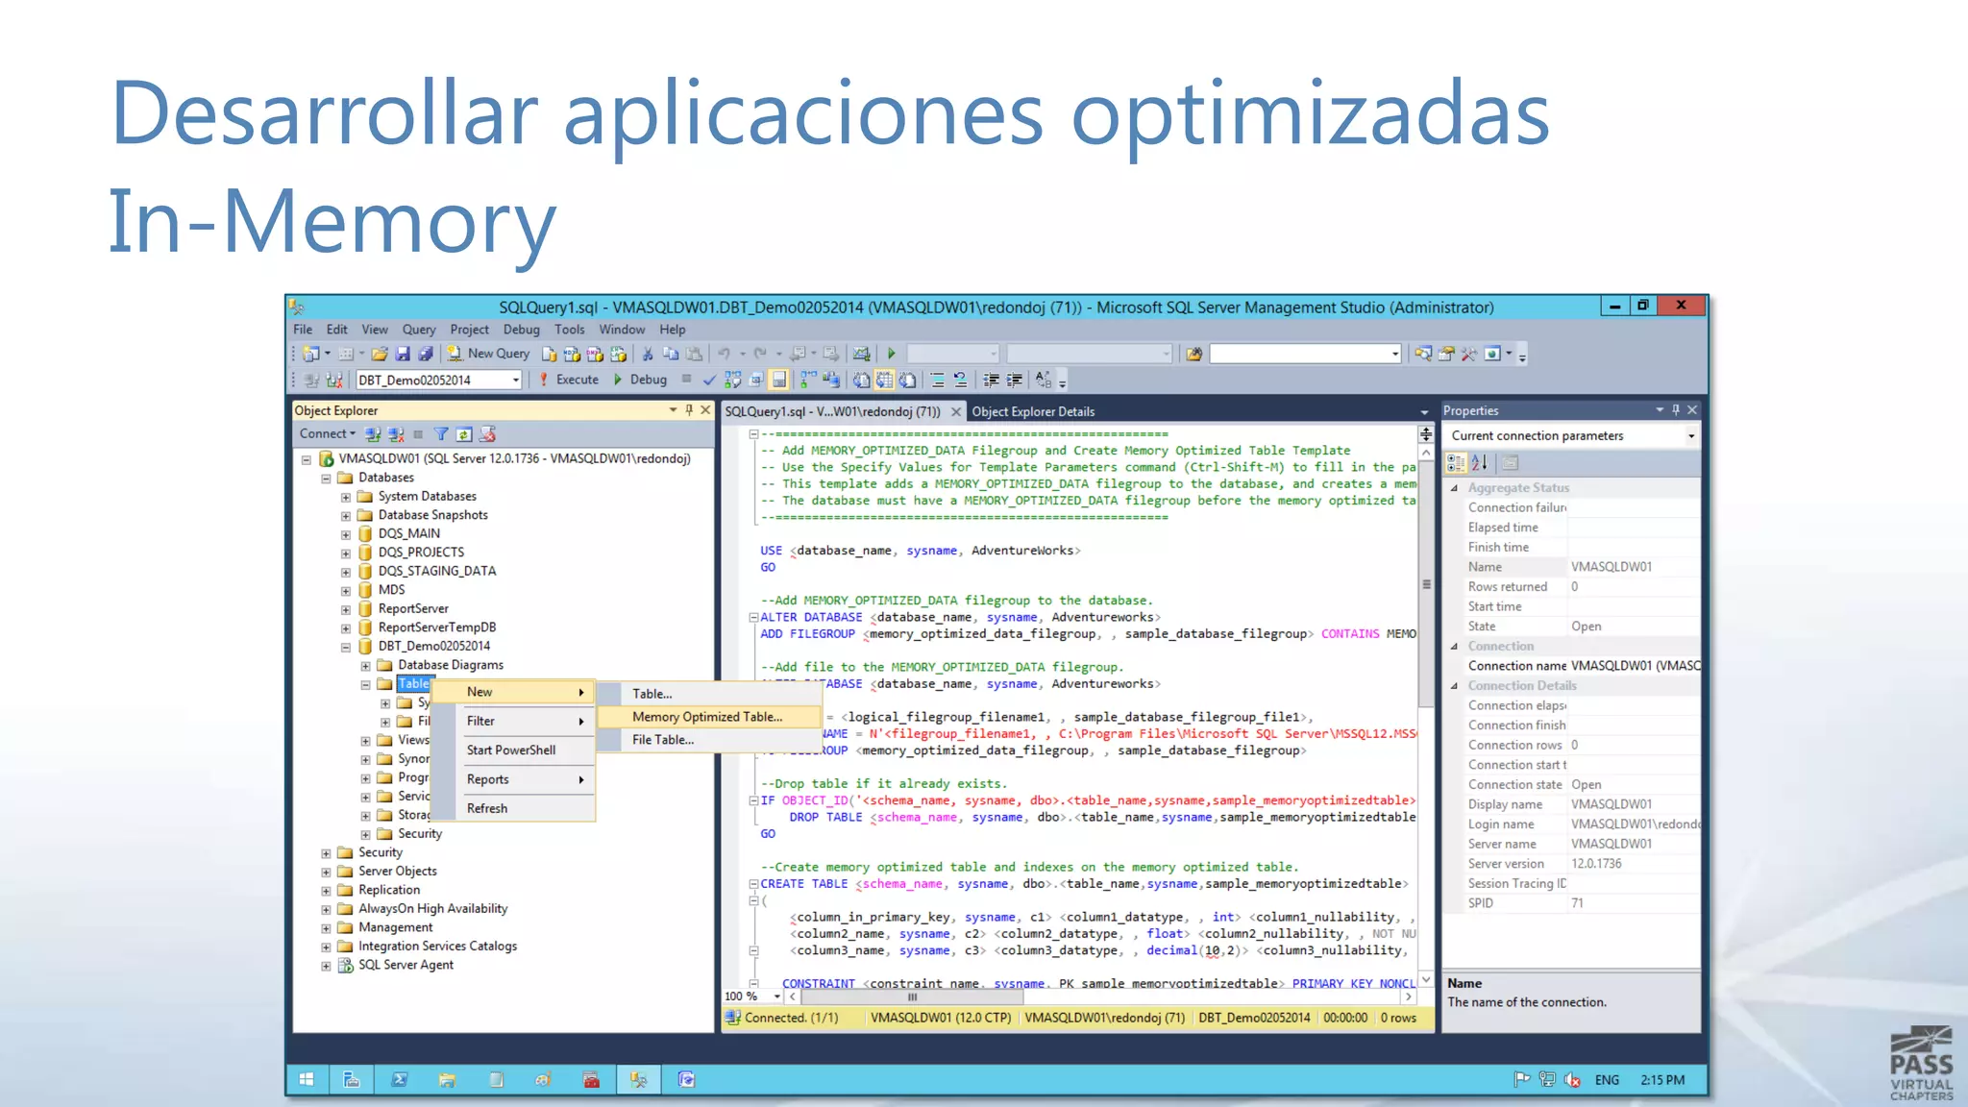Select Results to File mode
This screenshot has width=1968, height=1107.
(907, 380)
